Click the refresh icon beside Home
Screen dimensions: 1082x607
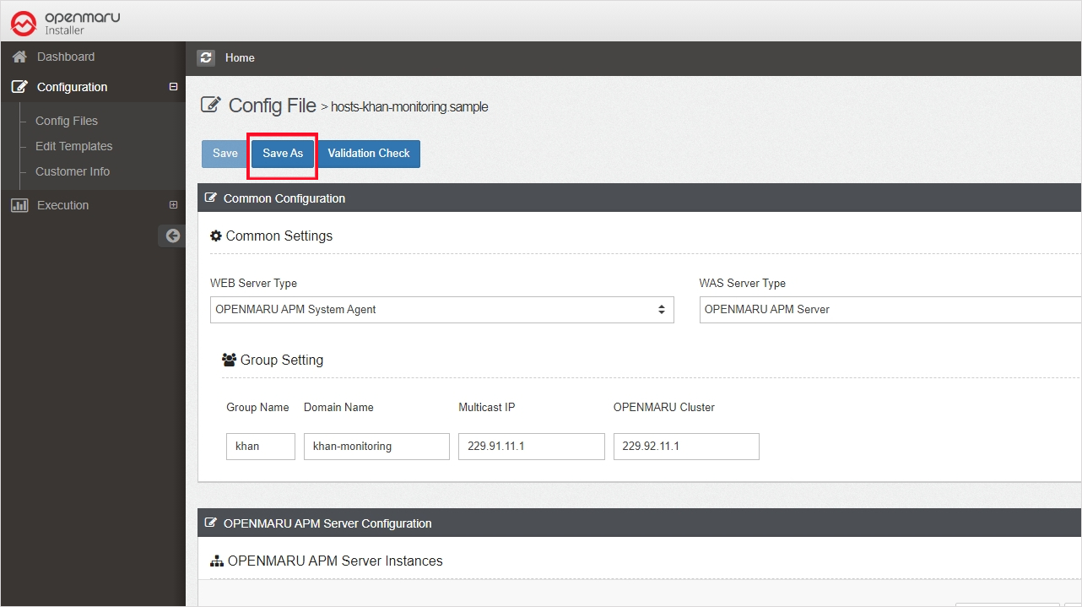(x=206, y=57)
